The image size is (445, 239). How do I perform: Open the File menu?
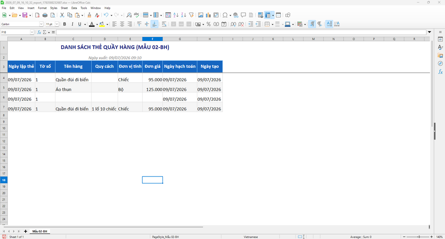point(4,8)
